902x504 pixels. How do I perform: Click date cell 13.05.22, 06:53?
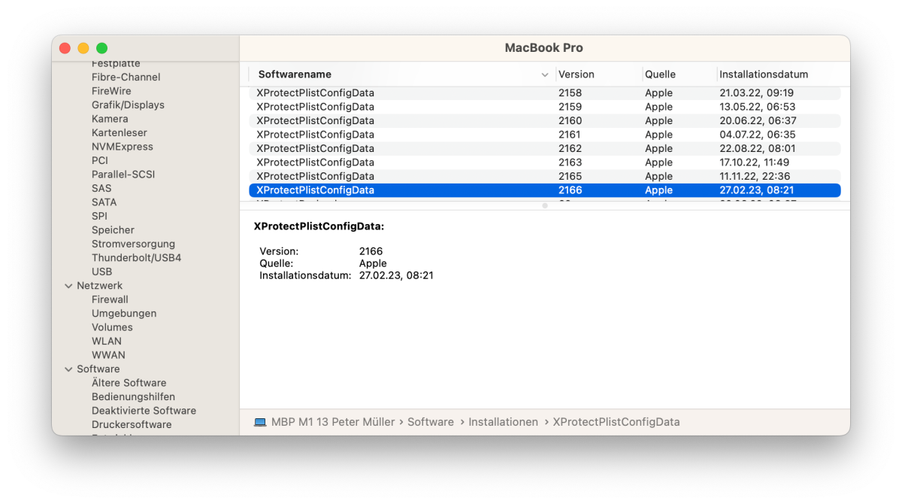coord(758,107)
